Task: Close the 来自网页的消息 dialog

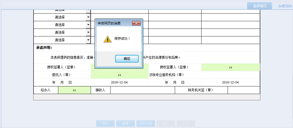Action: coord(136,23)
